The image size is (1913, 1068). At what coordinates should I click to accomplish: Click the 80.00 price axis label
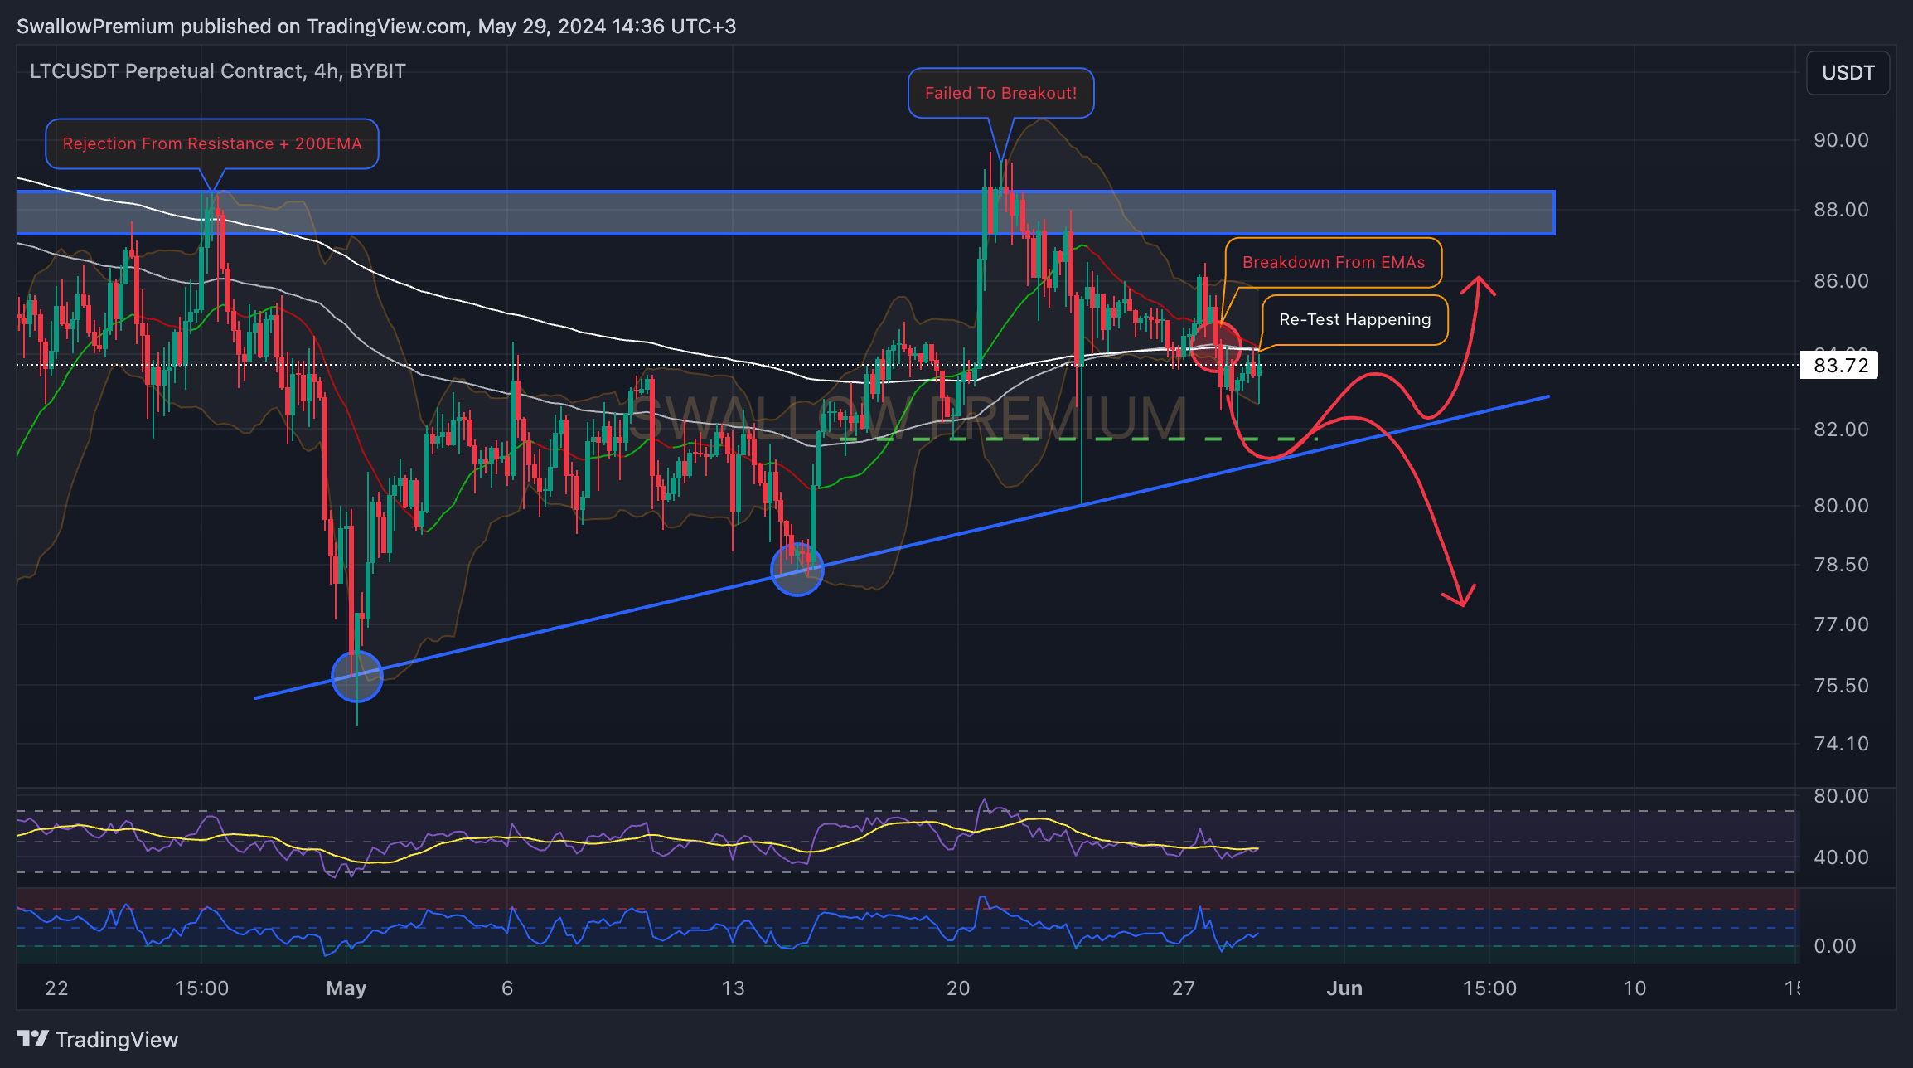1841,506
